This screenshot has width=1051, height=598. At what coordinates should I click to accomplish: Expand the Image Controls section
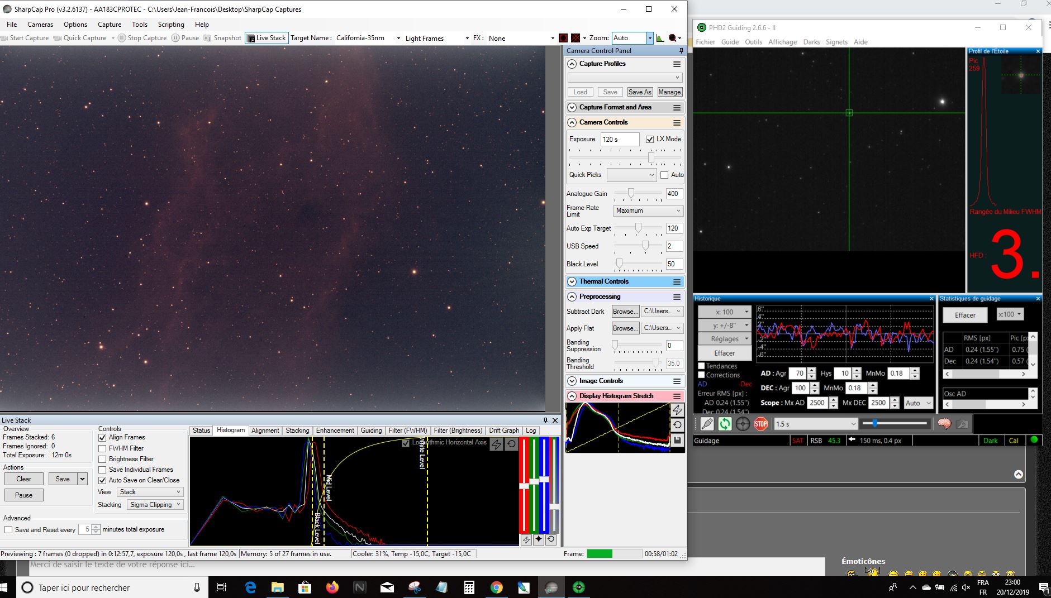click(572, 381)
